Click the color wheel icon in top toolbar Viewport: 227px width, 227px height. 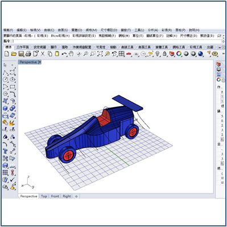pos(179,54)
